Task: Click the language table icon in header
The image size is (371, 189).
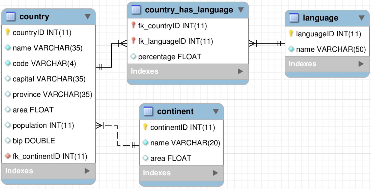Action: [294, 18]
